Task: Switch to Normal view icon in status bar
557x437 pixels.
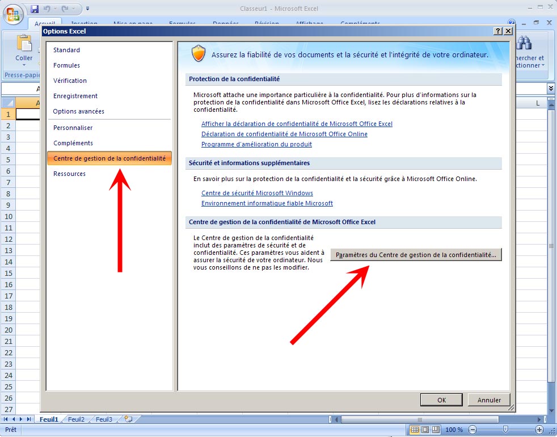Action: (415, 430)
